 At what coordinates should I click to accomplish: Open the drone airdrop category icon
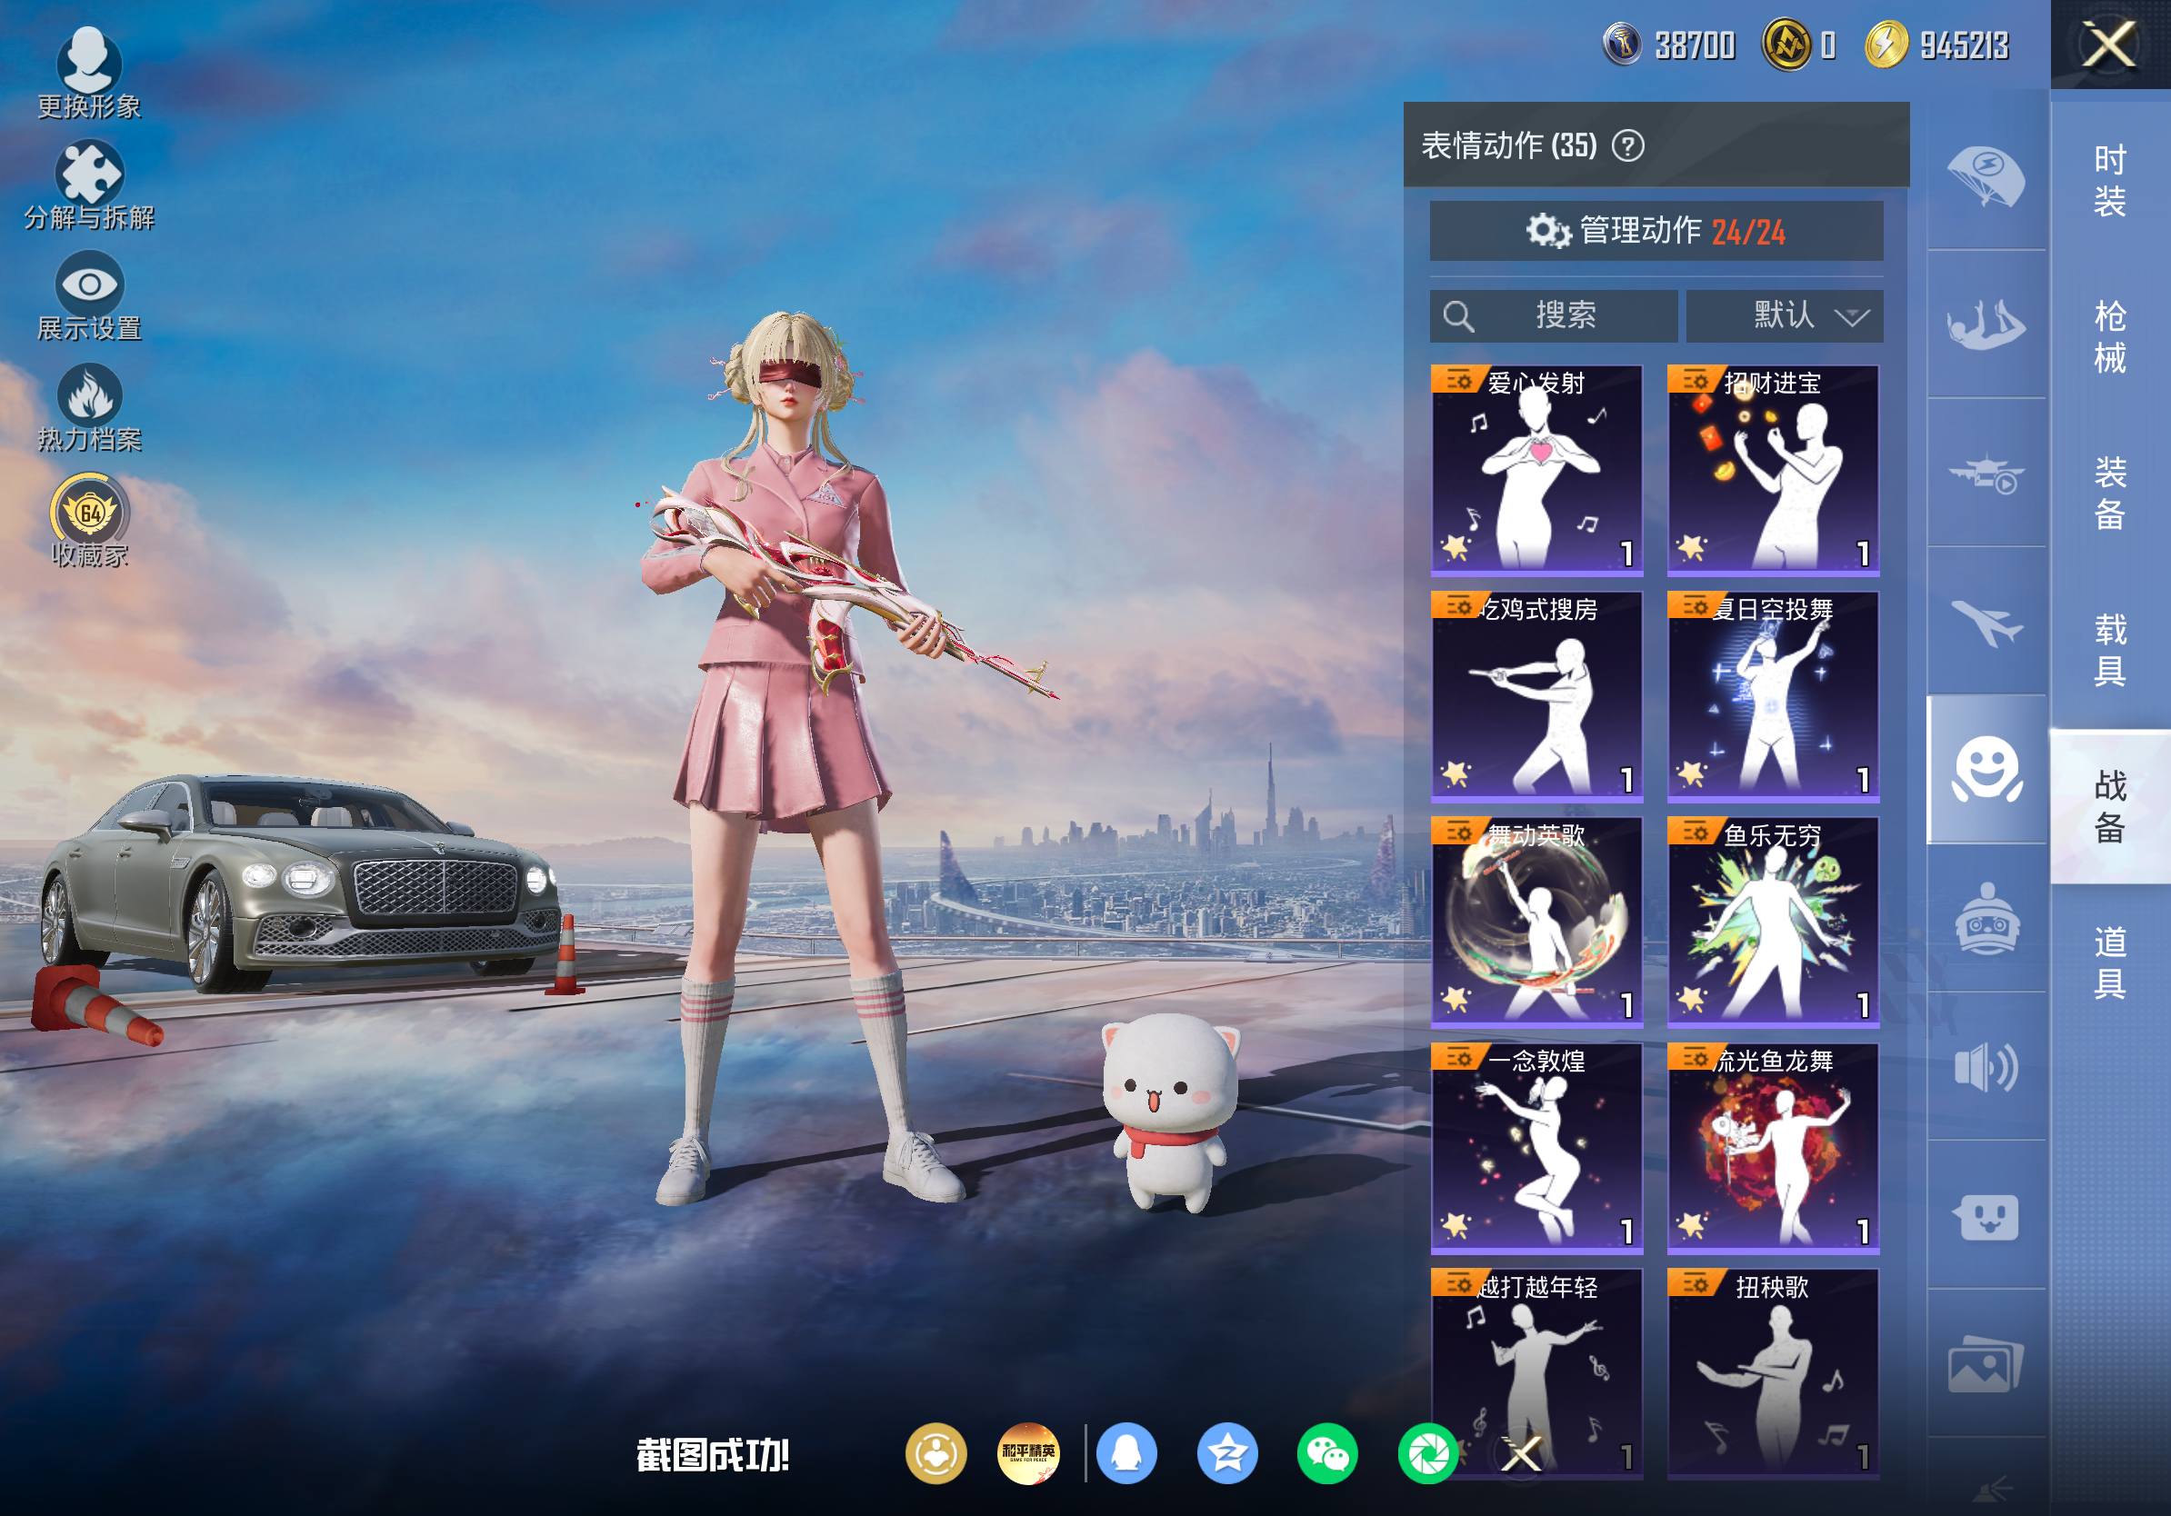click(x=1986, y=474)
